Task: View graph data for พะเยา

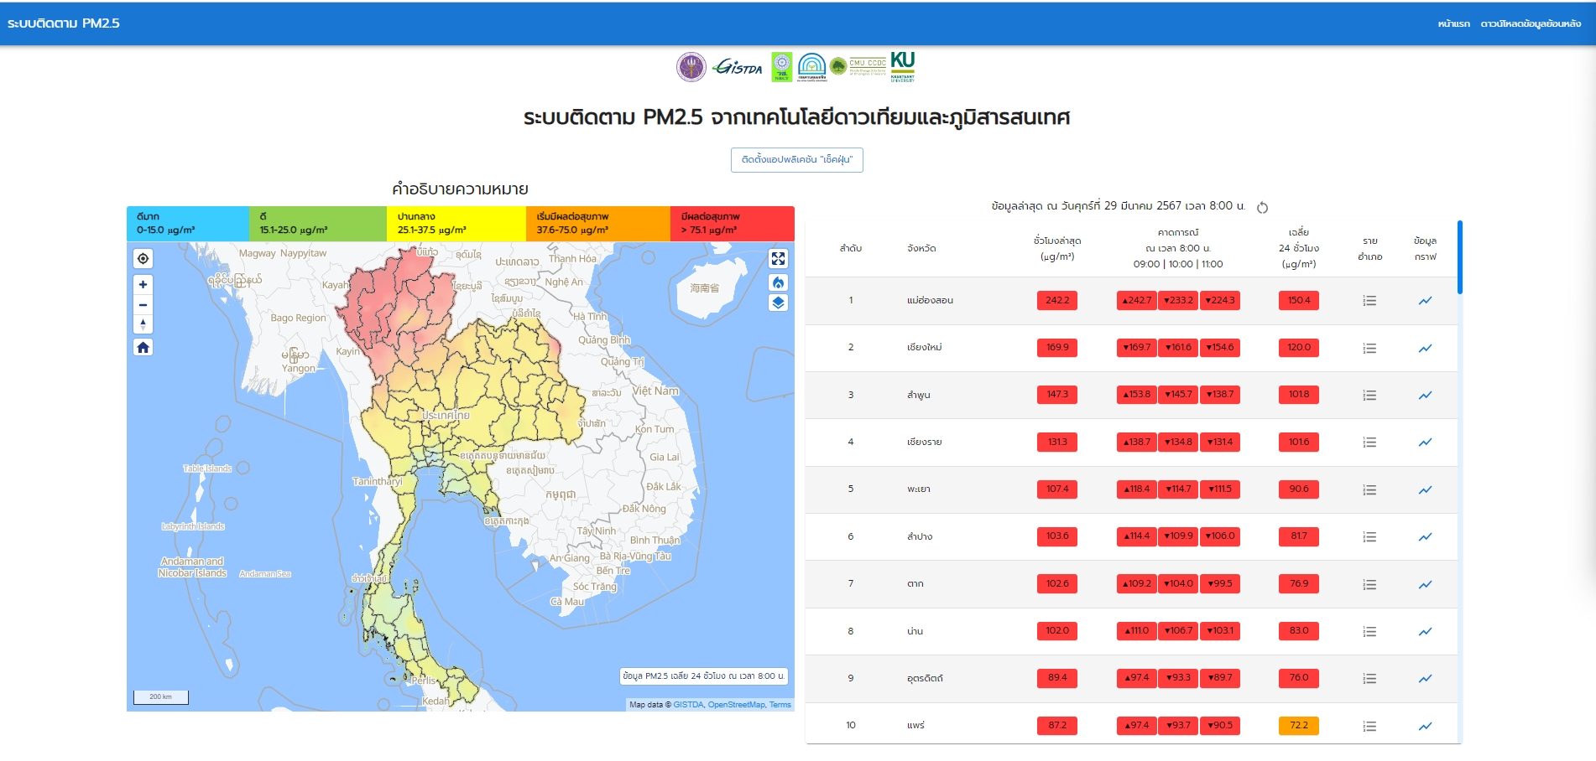Action: click(1425, 489)
